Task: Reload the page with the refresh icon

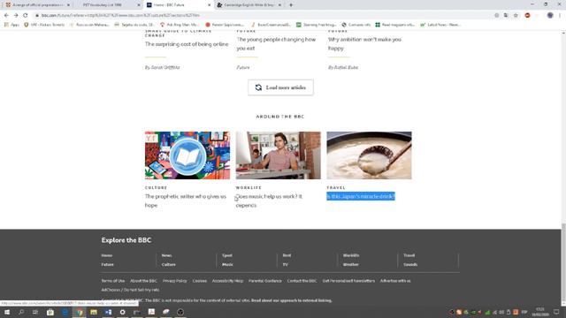Action: [26, 16]
